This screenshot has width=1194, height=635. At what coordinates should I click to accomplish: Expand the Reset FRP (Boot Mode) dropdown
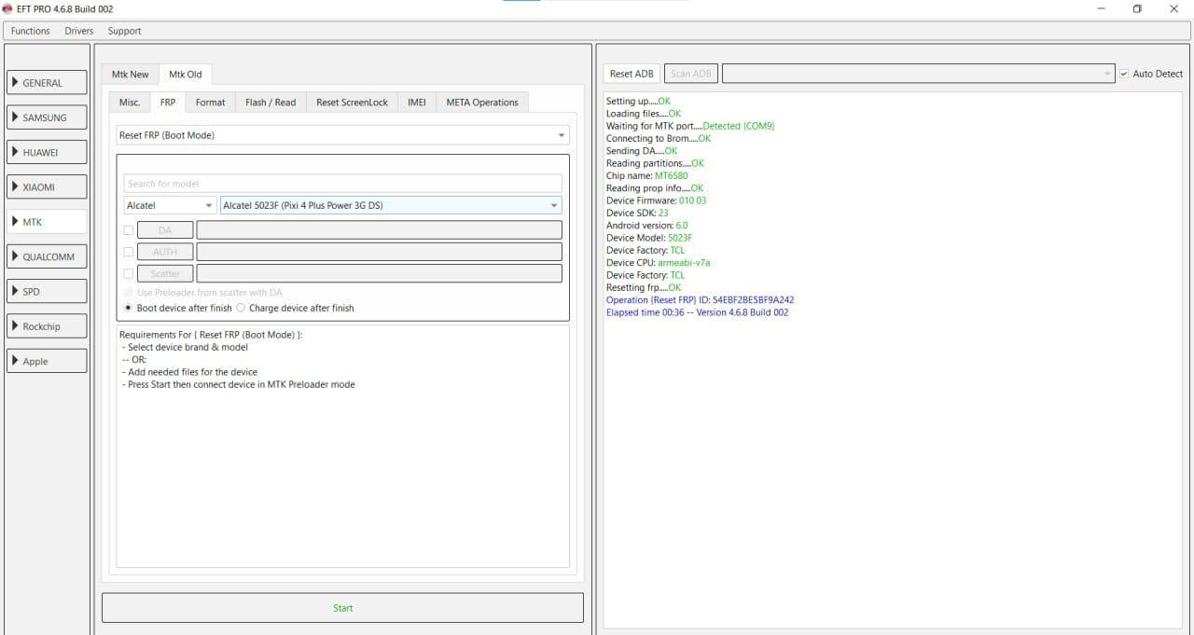[x=342, y=135]
